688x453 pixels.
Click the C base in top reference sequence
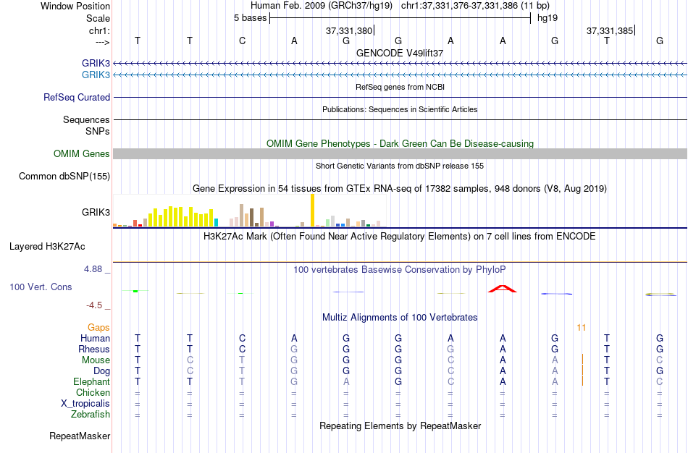[x=242, y=41]
